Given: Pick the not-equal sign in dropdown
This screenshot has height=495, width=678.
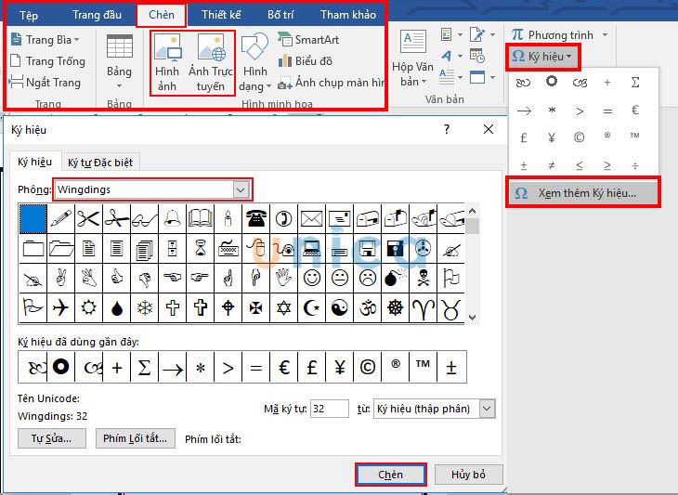Looking at the screenshot, I should click(x=552, y=165).
